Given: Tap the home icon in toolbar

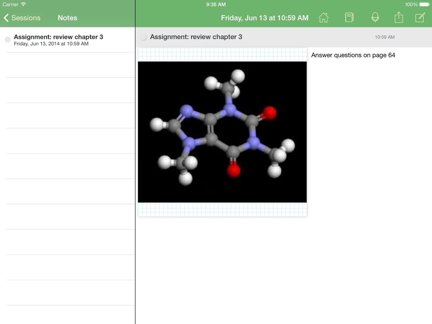Looking at the screenshot, I should pos(323,18).
